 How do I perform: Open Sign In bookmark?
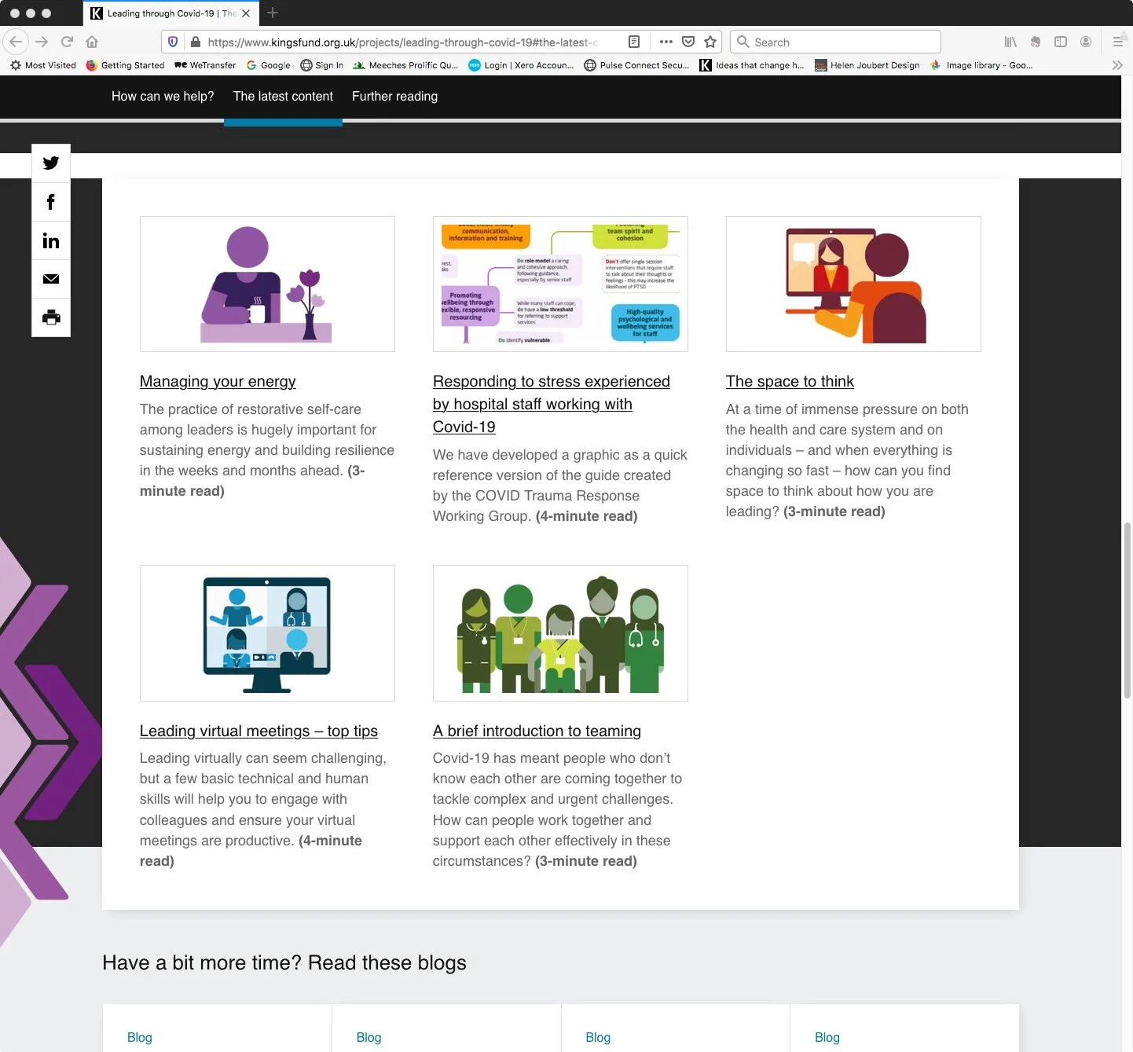coord(322,65)
